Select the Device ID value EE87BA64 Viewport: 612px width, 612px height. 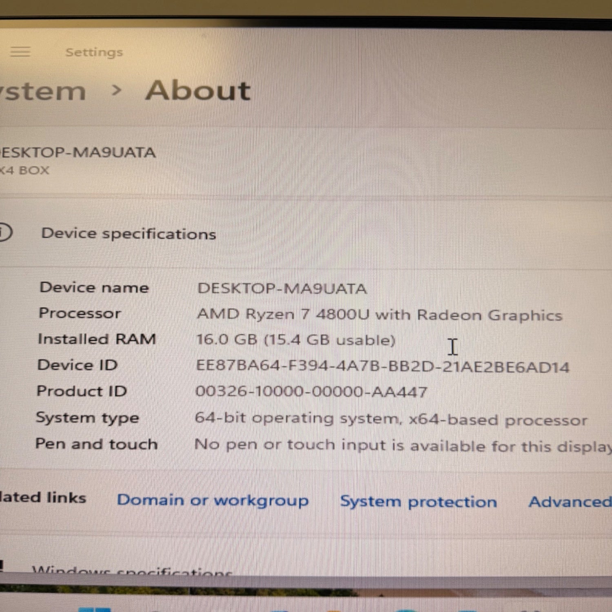point(383,366)
